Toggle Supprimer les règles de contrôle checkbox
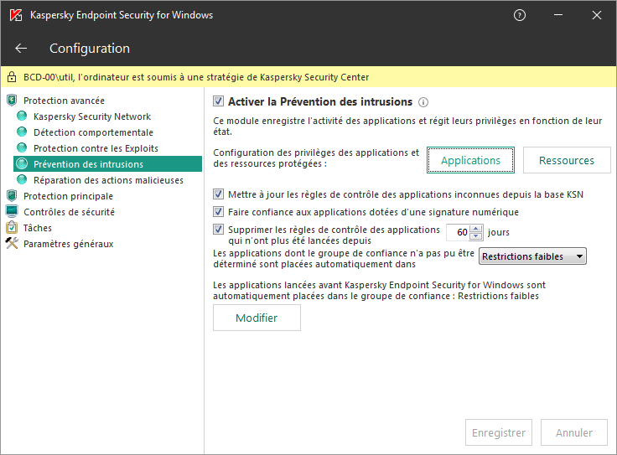617x455 pixels. tap(219, 230)
